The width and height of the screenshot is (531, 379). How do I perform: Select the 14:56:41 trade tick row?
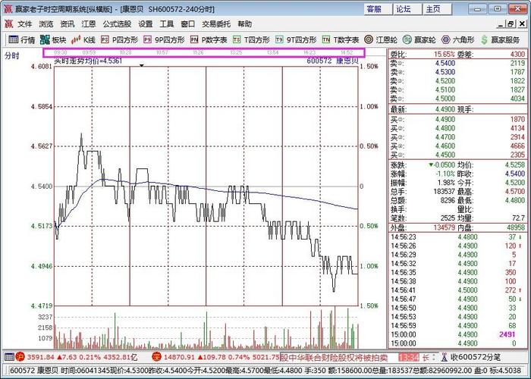click(x=458, y=290)
